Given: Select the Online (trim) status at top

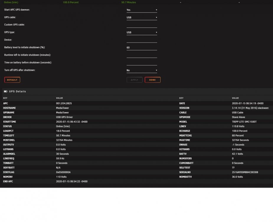Looking at the screenshot, I should click(11, 2).
